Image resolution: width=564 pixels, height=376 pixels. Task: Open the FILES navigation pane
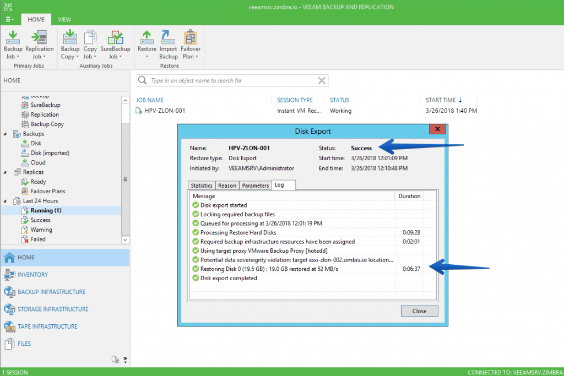point(65,344)
